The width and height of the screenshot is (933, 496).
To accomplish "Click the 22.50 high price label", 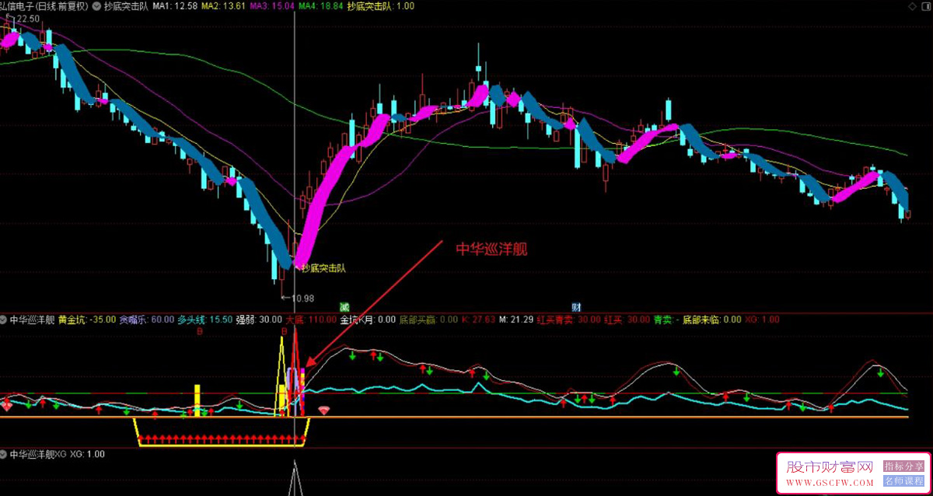I will [x=28, y=19].
